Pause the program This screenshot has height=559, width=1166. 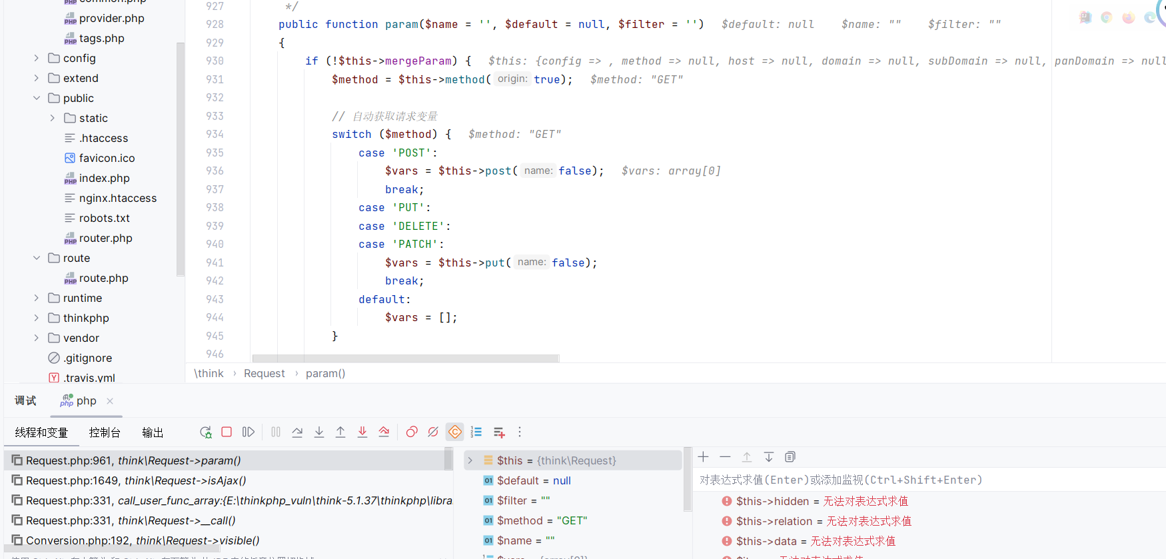(x=276, y=432)
